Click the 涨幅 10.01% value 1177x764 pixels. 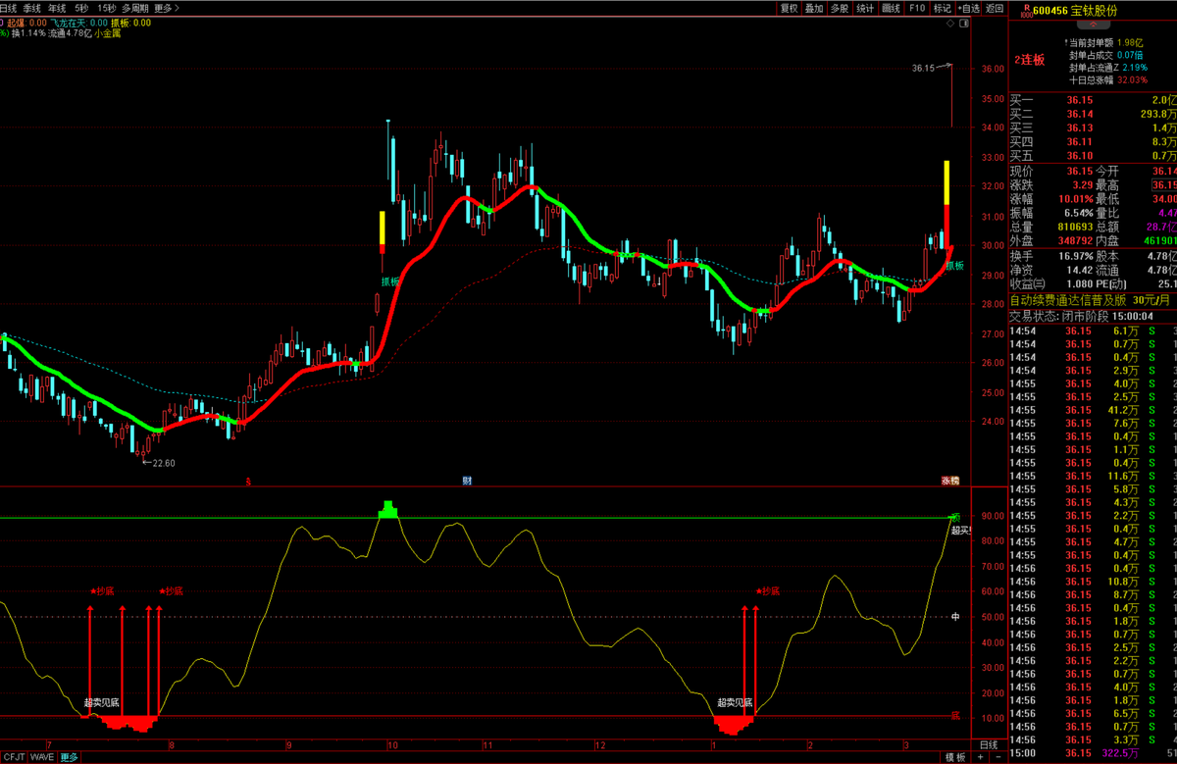(1076, 199)
